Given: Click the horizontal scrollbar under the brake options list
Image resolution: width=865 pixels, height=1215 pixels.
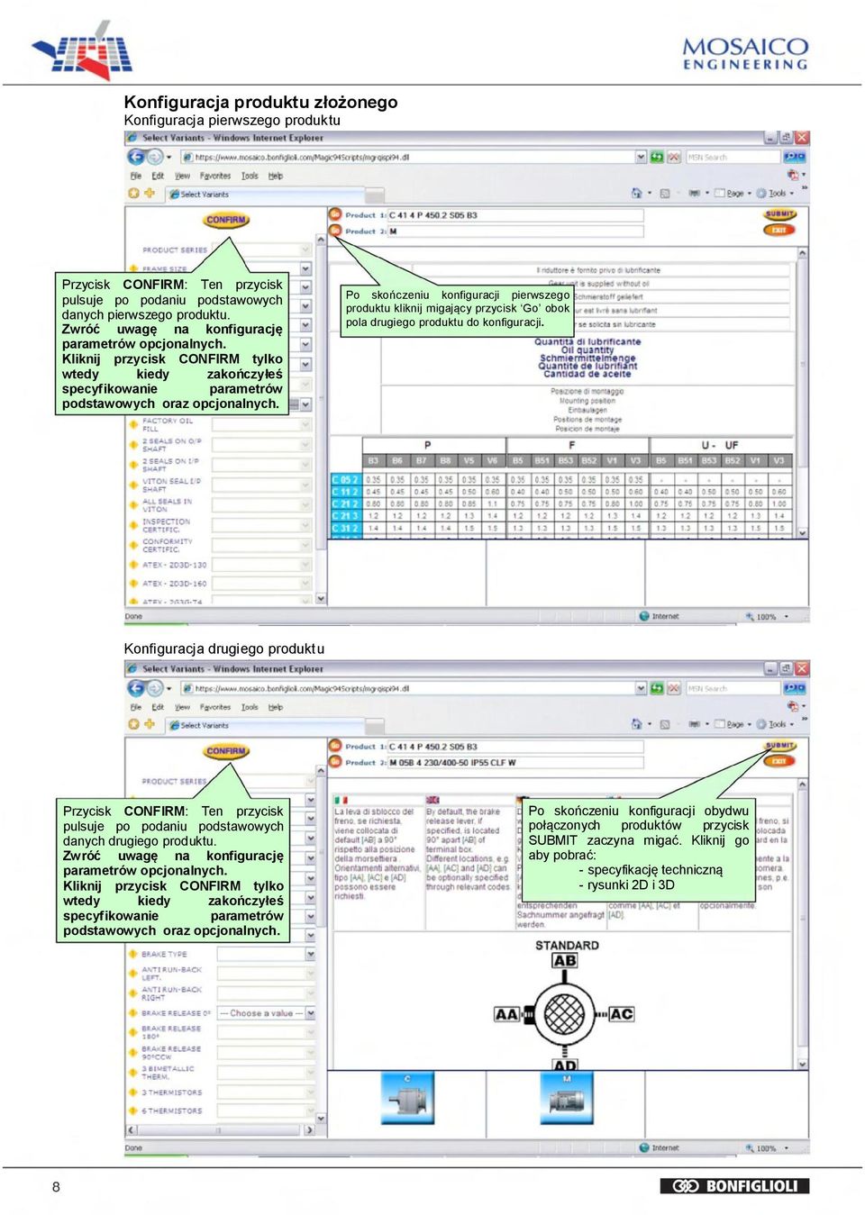Looking at the screenshot, I should pos(221,1129).
